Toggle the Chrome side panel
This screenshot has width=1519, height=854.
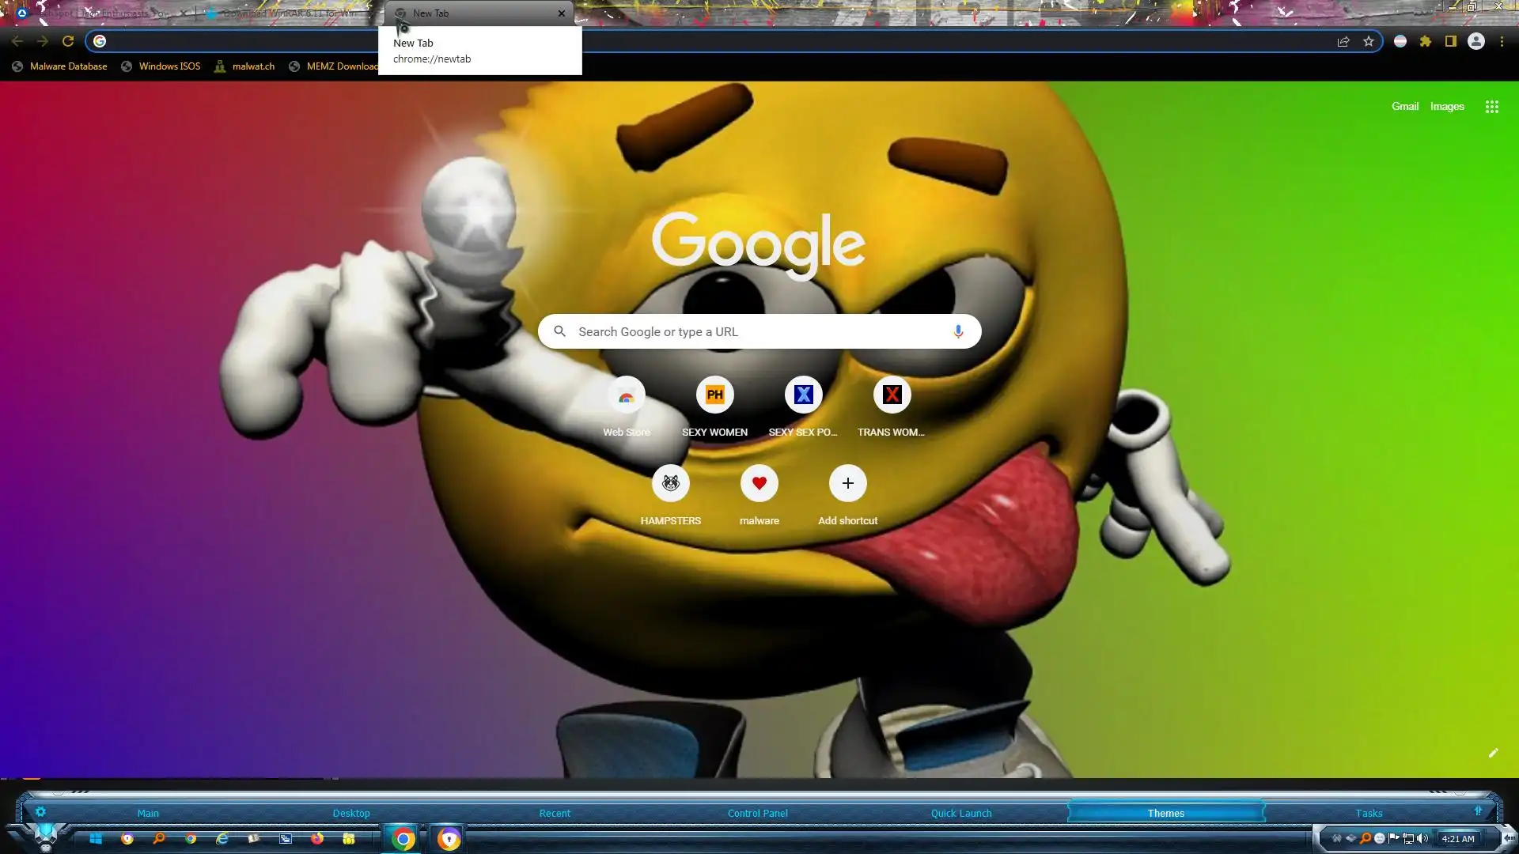(x=1451, y=41)
